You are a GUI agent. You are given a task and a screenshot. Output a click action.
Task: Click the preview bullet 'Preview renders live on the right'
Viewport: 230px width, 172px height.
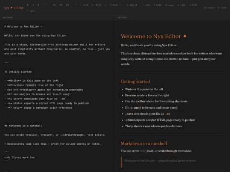[x=147, y=95]
